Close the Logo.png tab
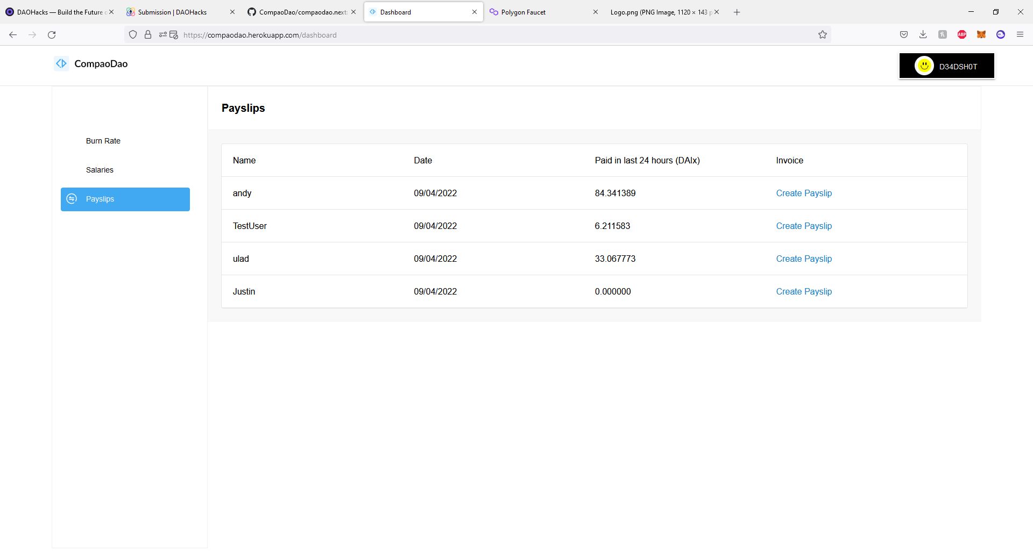 tap(717, 12)
